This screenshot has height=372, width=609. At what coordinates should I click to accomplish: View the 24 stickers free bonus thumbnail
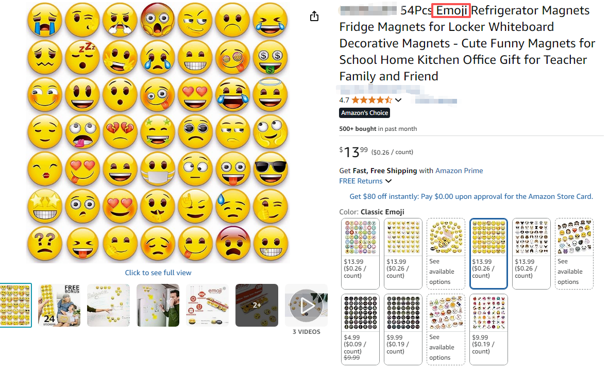coord(59,305)
